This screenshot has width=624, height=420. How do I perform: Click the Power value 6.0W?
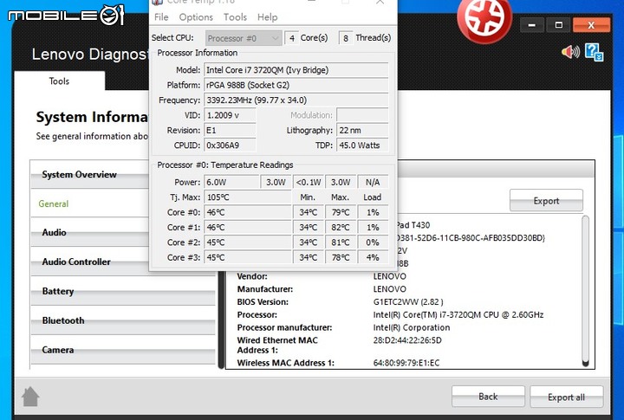231,182
